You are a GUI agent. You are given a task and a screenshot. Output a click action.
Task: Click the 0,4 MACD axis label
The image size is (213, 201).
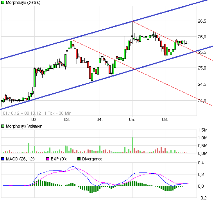pyautogui.click(x=201, y=163)
